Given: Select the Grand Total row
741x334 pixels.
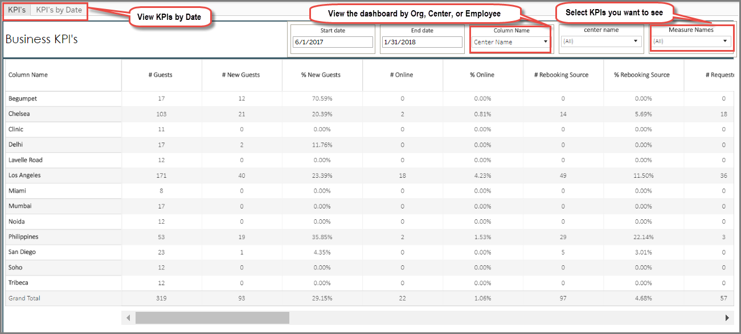Looking at the screenshot, I should click(x=24, y=298).
